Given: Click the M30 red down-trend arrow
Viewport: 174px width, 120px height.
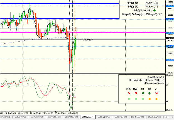Looking at the screenshot, I should point(136,93).
